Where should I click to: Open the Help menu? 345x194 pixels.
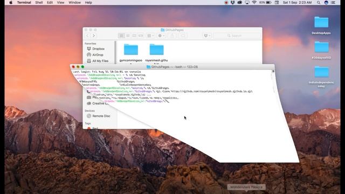click(88, 3)
